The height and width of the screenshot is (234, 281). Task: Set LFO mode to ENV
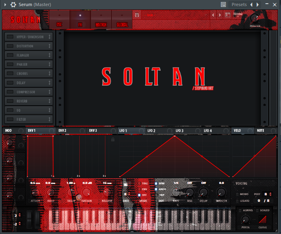coord(139,189)
